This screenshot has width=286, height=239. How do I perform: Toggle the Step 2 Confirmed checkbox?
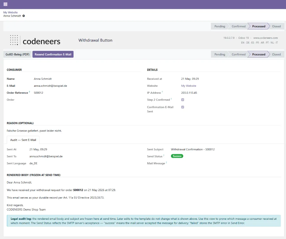coord(183,100)
